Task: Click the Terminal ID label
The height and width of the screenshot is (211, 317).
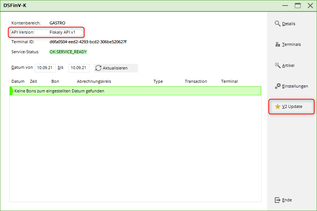Action: pyautogui.click(x=23, y=42)
